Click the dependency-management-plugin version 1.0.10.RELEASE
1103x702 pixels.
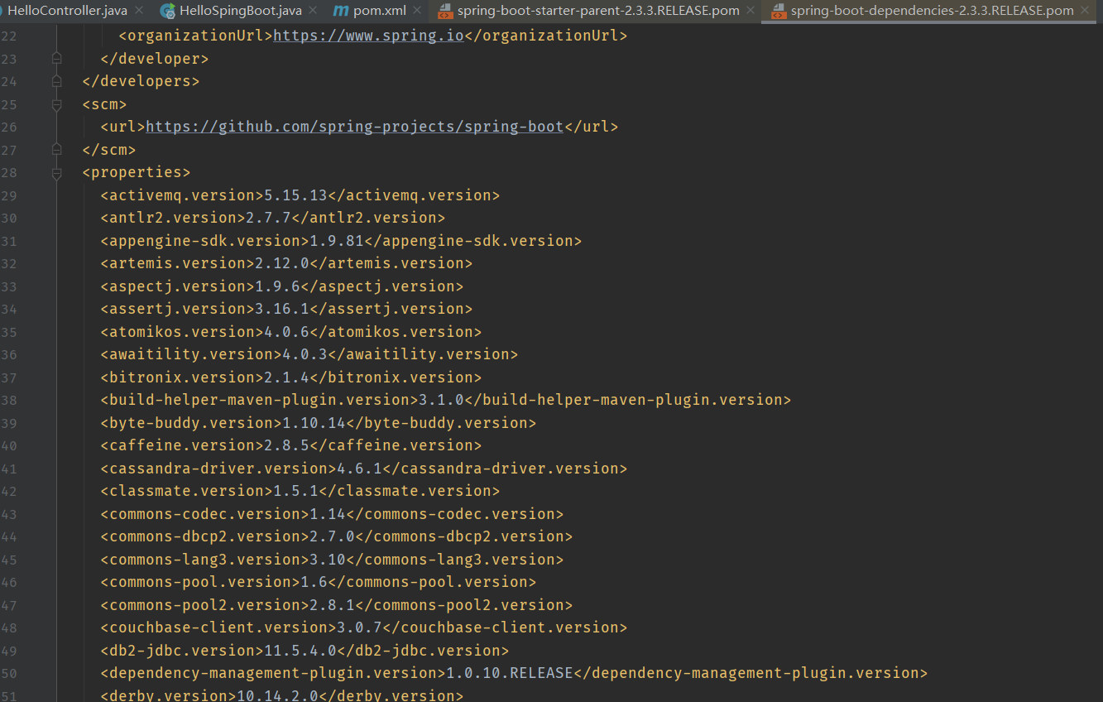(510, 673)
